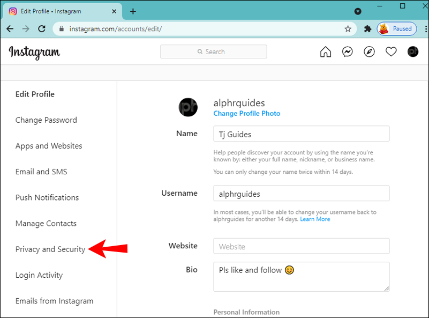The height and width of the screenshot is (318, 429).
Task: Click the Name field containing Tj Guides
Action: coord(301,134)
